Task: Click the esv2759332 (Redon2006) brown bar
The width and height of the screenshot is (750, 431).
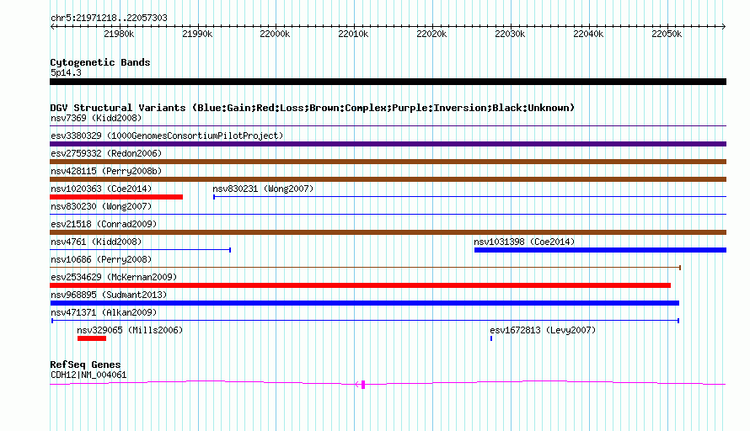Action: 388,162
